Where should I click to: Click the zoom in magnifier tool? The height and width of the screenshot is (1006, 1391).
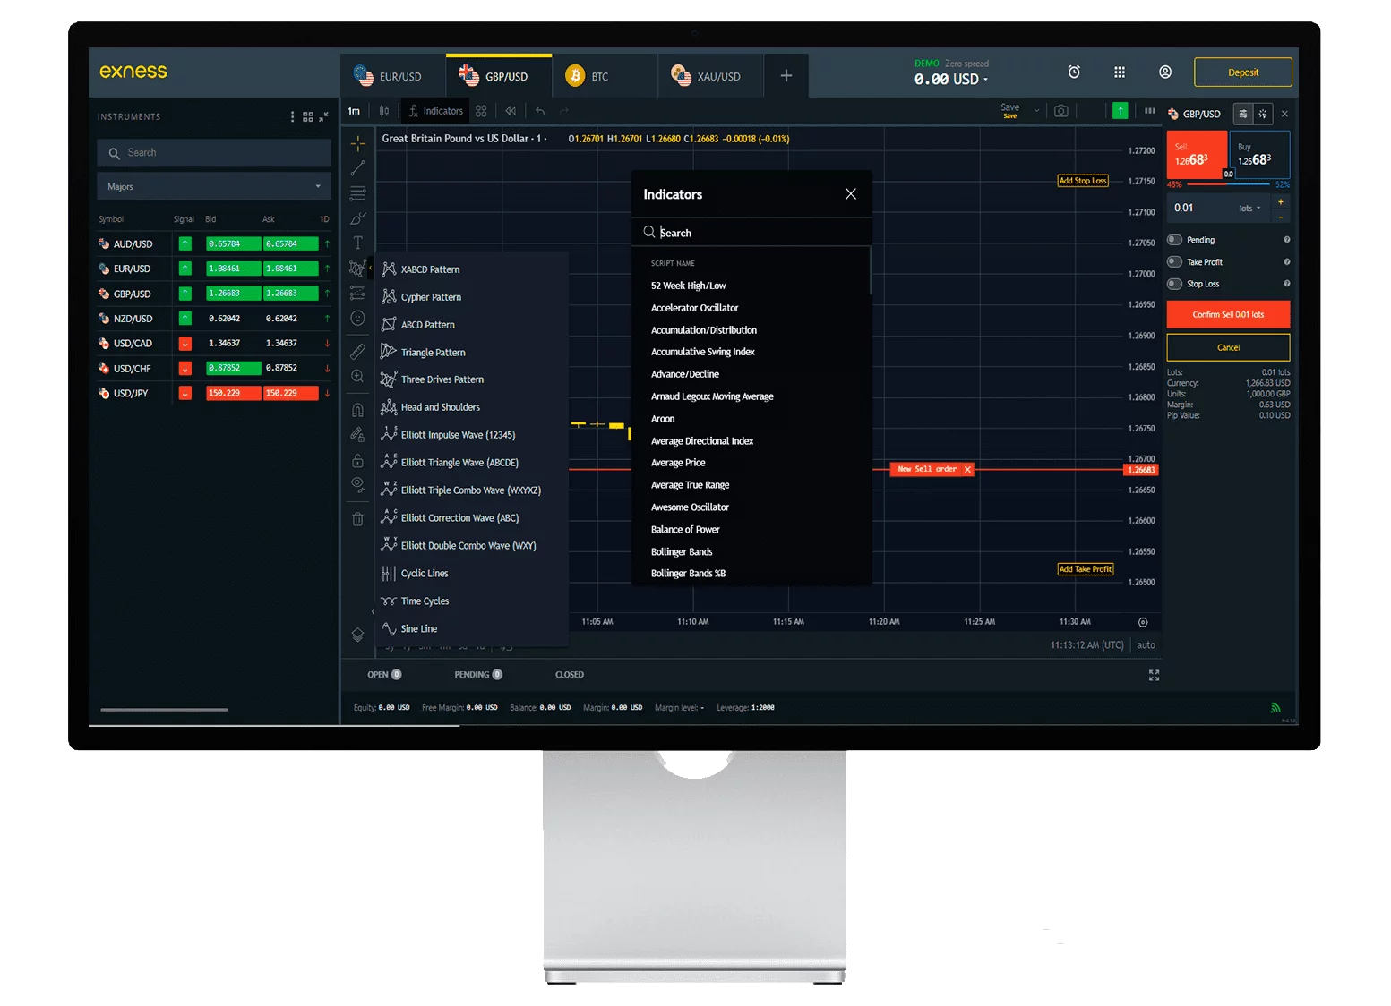(x=357, y=377)
